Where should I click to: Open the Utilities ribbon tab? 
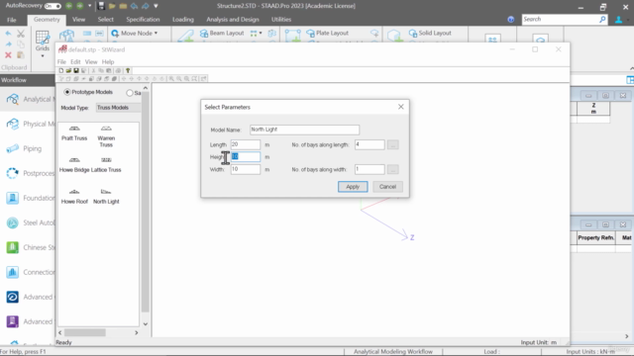click(x=281, y=20)
